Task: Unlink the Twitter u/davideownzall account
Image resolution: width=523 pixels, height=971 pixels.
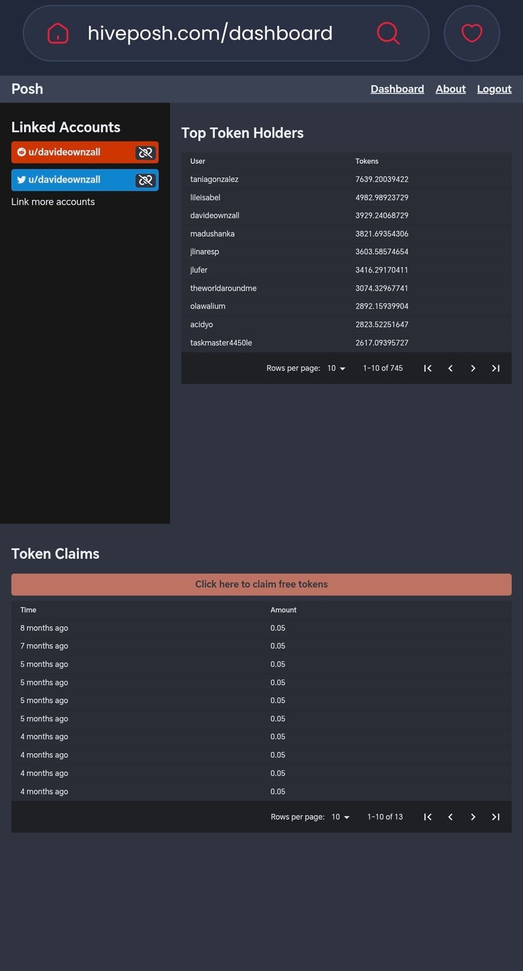Action: pyautogui.click(x=145, y=181)
